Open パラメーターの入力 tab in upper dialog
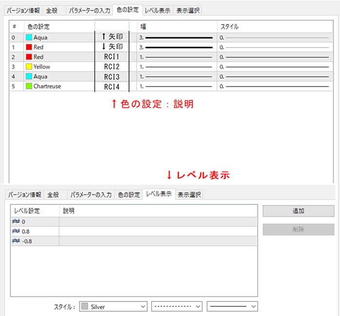340x316 pixels. tap(89, 10)
